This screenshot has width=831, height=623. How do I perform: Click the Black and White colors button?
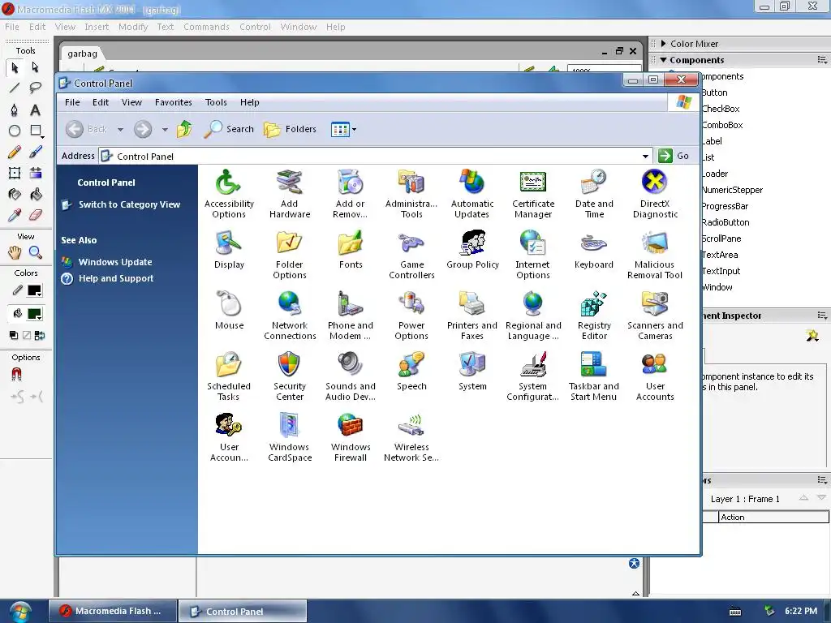click(x=14, y=335)
